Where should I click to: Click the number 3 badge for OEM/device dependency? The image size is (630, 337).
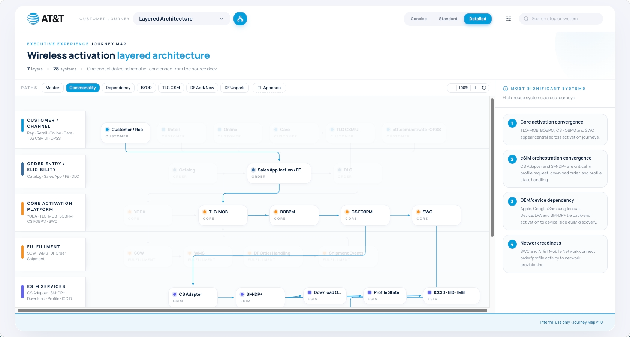tap(512, 201)
